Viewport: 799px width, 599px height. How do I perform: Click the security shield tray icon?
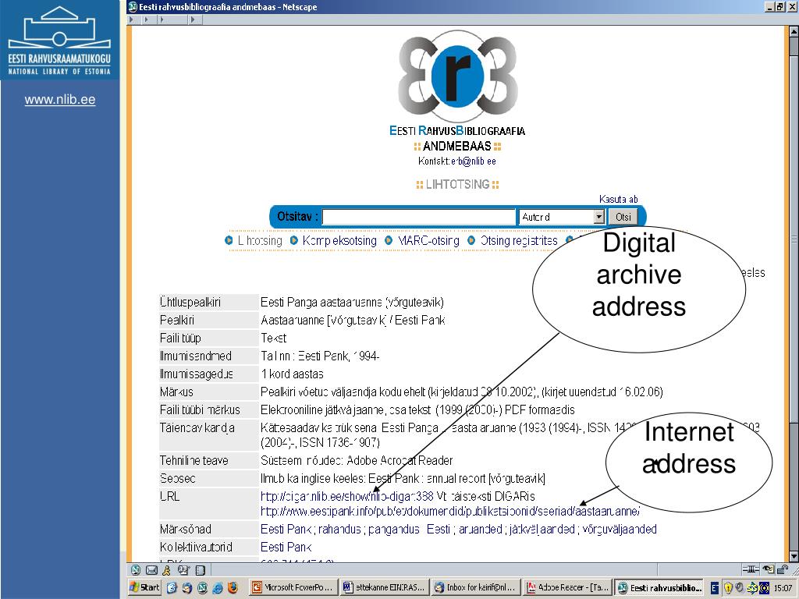click(x=728, y=588)
